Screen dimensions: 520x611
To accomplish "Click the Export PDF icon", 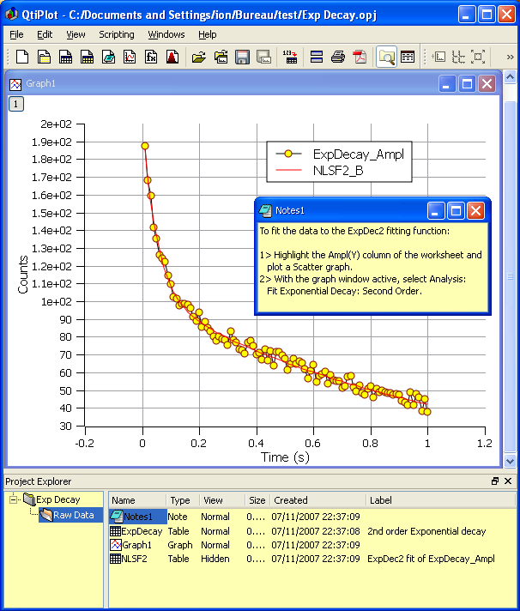I will (x=360, y=57).
